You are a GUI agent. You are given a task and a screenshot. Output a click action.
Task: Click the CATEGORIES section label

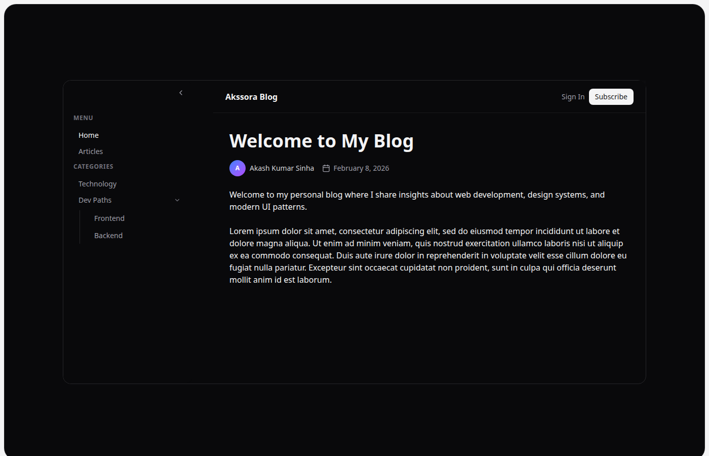click(x=93, y=167)
